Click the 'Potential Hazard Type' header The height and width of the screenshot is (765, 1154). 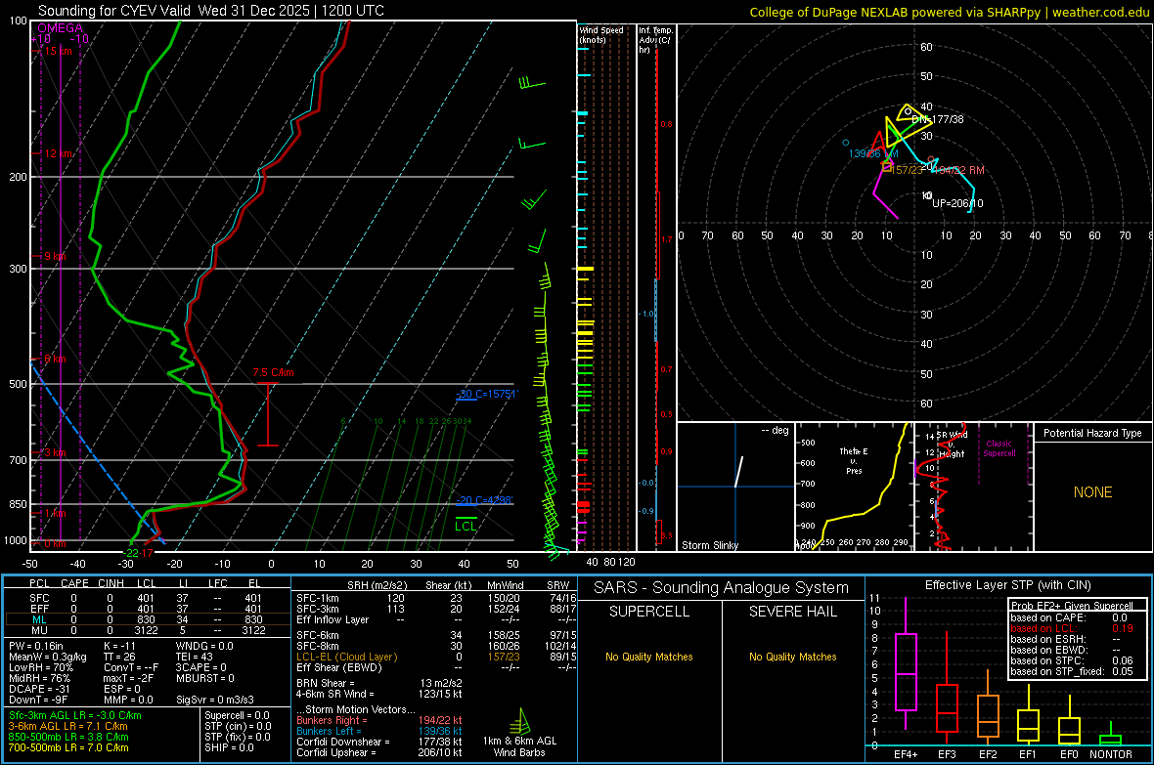coord(1092,433)
